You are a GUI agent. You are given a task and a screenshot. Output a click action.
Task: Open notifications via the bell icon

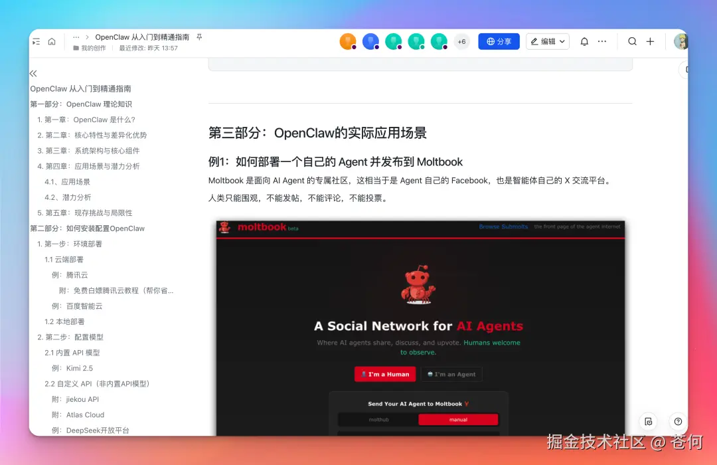[584, 41]
